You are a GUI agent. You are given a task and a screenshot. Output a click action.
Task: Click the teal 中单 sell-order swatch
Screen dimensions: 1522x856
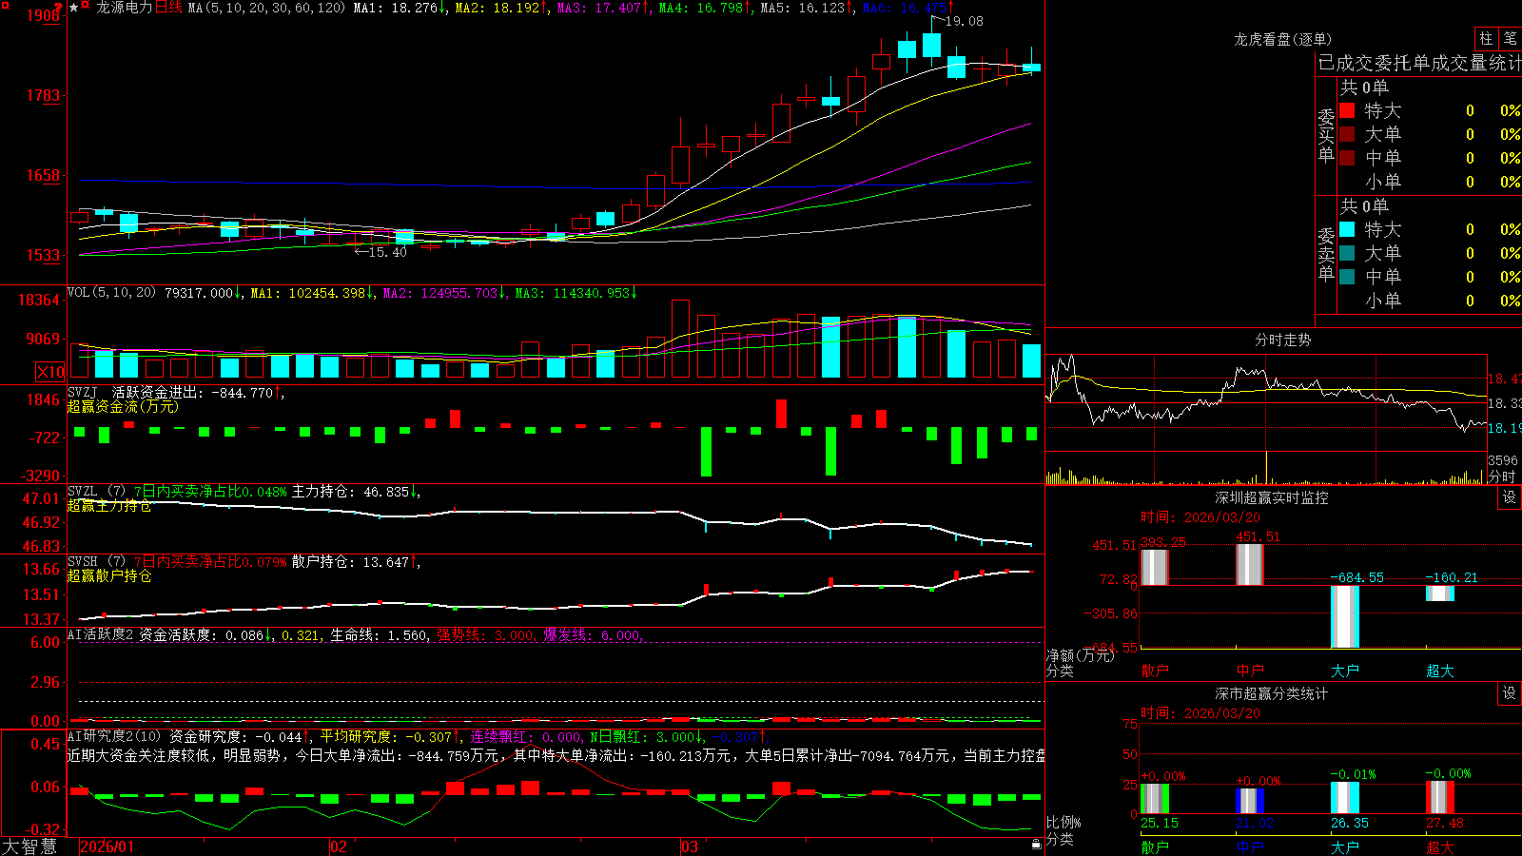(x=1347, y=277)
